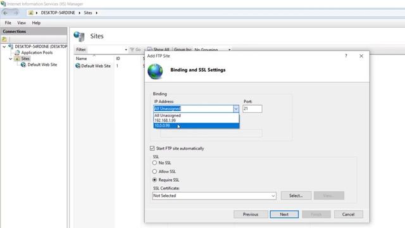
Task: Choose 10.0.0.99 from the IP list
Action: [x=196, y=125]
